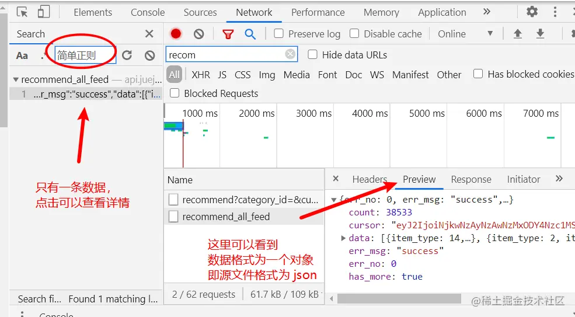Viewport: 575px width, 317px height.
Task: Open the Performance tab
Action: click(x=318, y=12)
